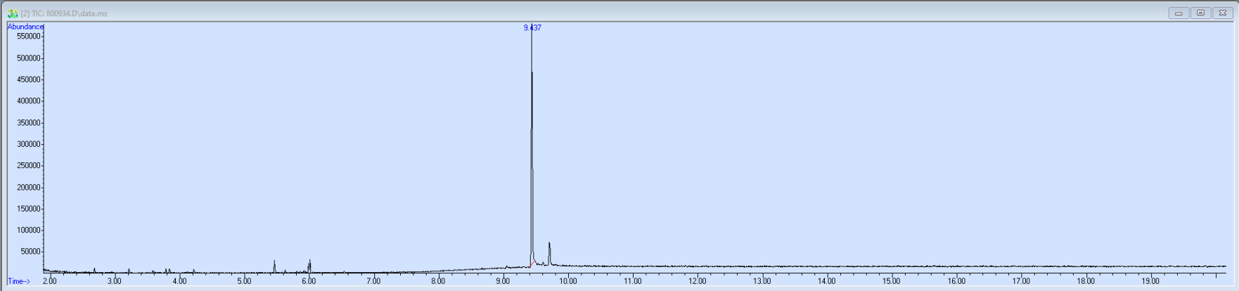
Task: Click the 550000 abundance tick label
Action: point(27,37)
